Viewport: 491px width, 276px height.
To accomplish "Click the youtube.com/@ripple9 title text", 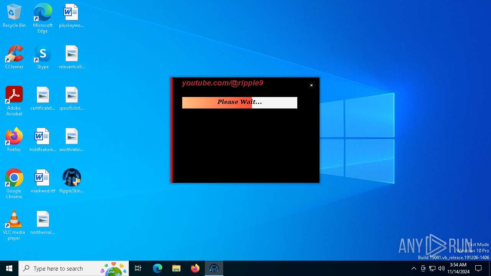I will tap(222, 83).
